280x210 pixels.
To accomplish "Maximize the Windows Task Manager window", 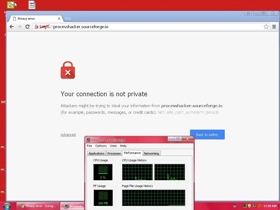I will click(x=178, y=139).
